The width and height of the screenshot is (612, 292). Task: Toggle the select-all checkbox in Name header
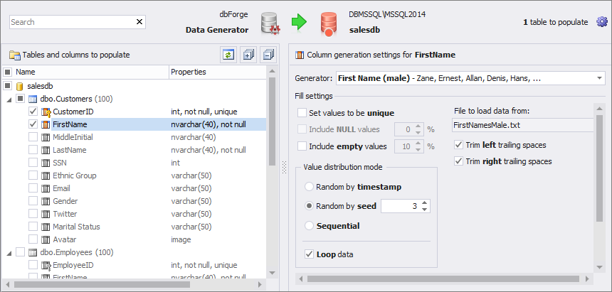coord(7,72)
